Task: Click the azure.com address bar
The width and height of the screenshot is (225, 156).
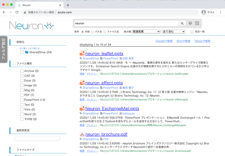Action: click(110, 12)
